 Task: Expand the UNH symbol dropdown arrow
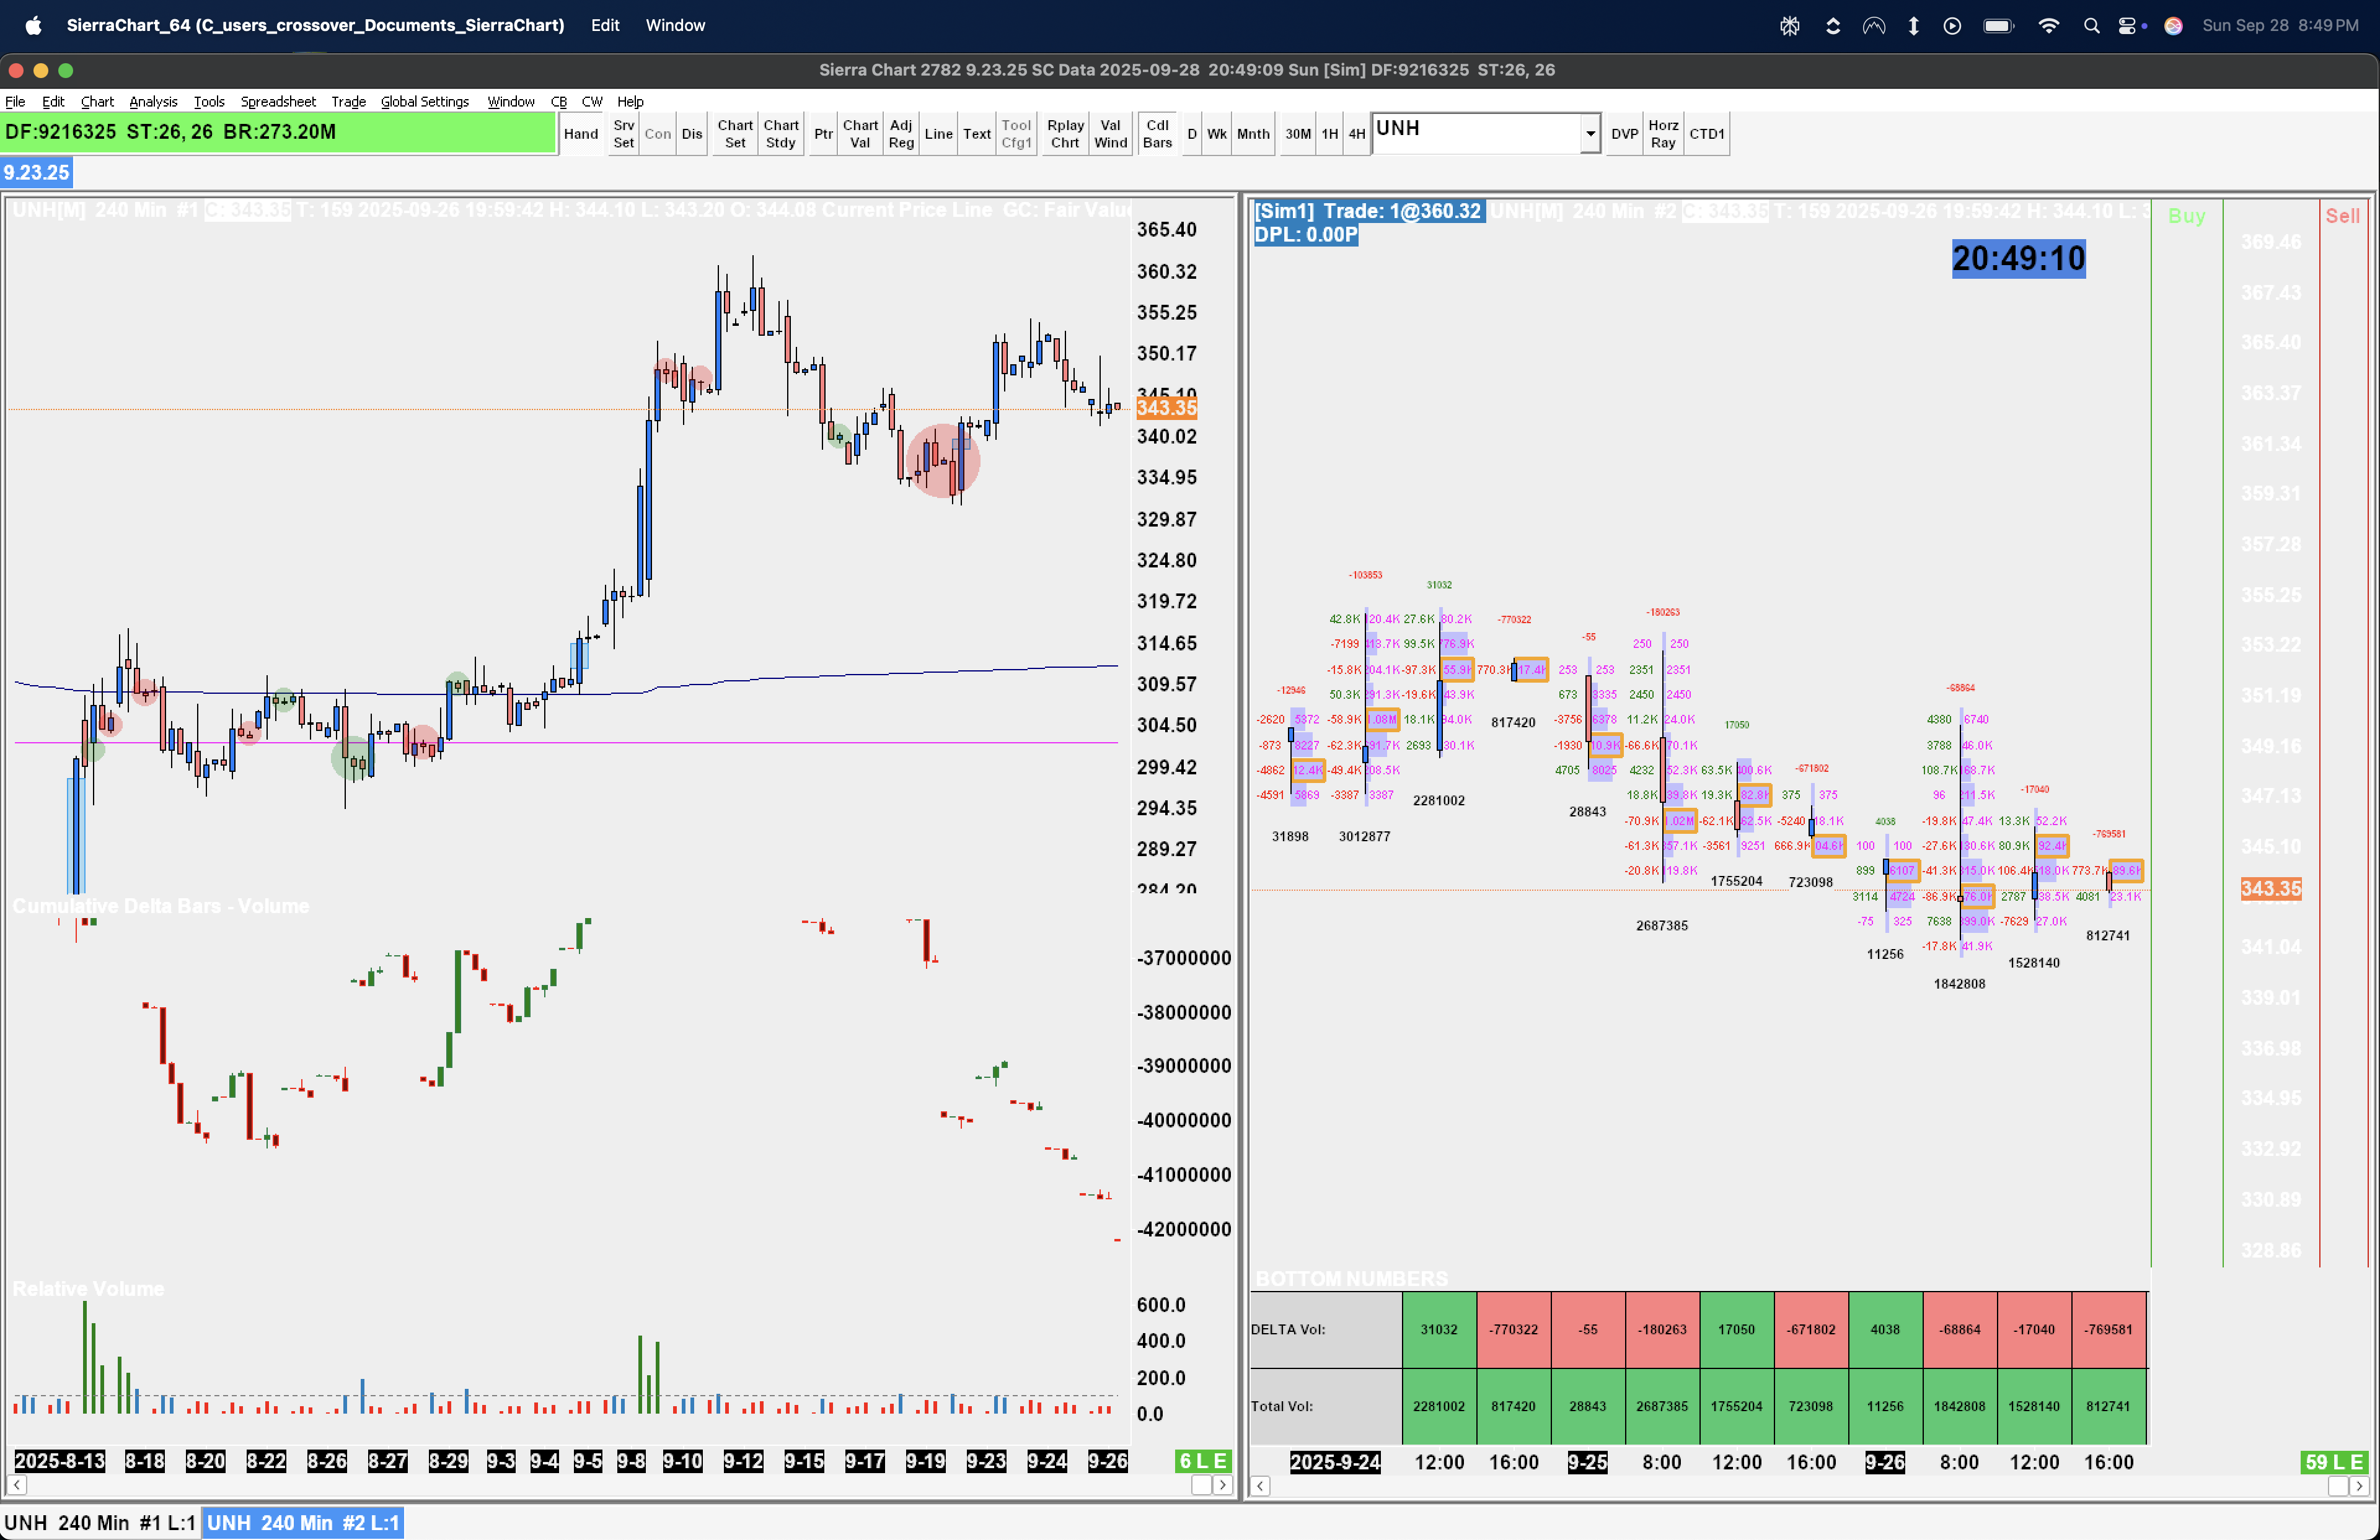[1589, 134]
